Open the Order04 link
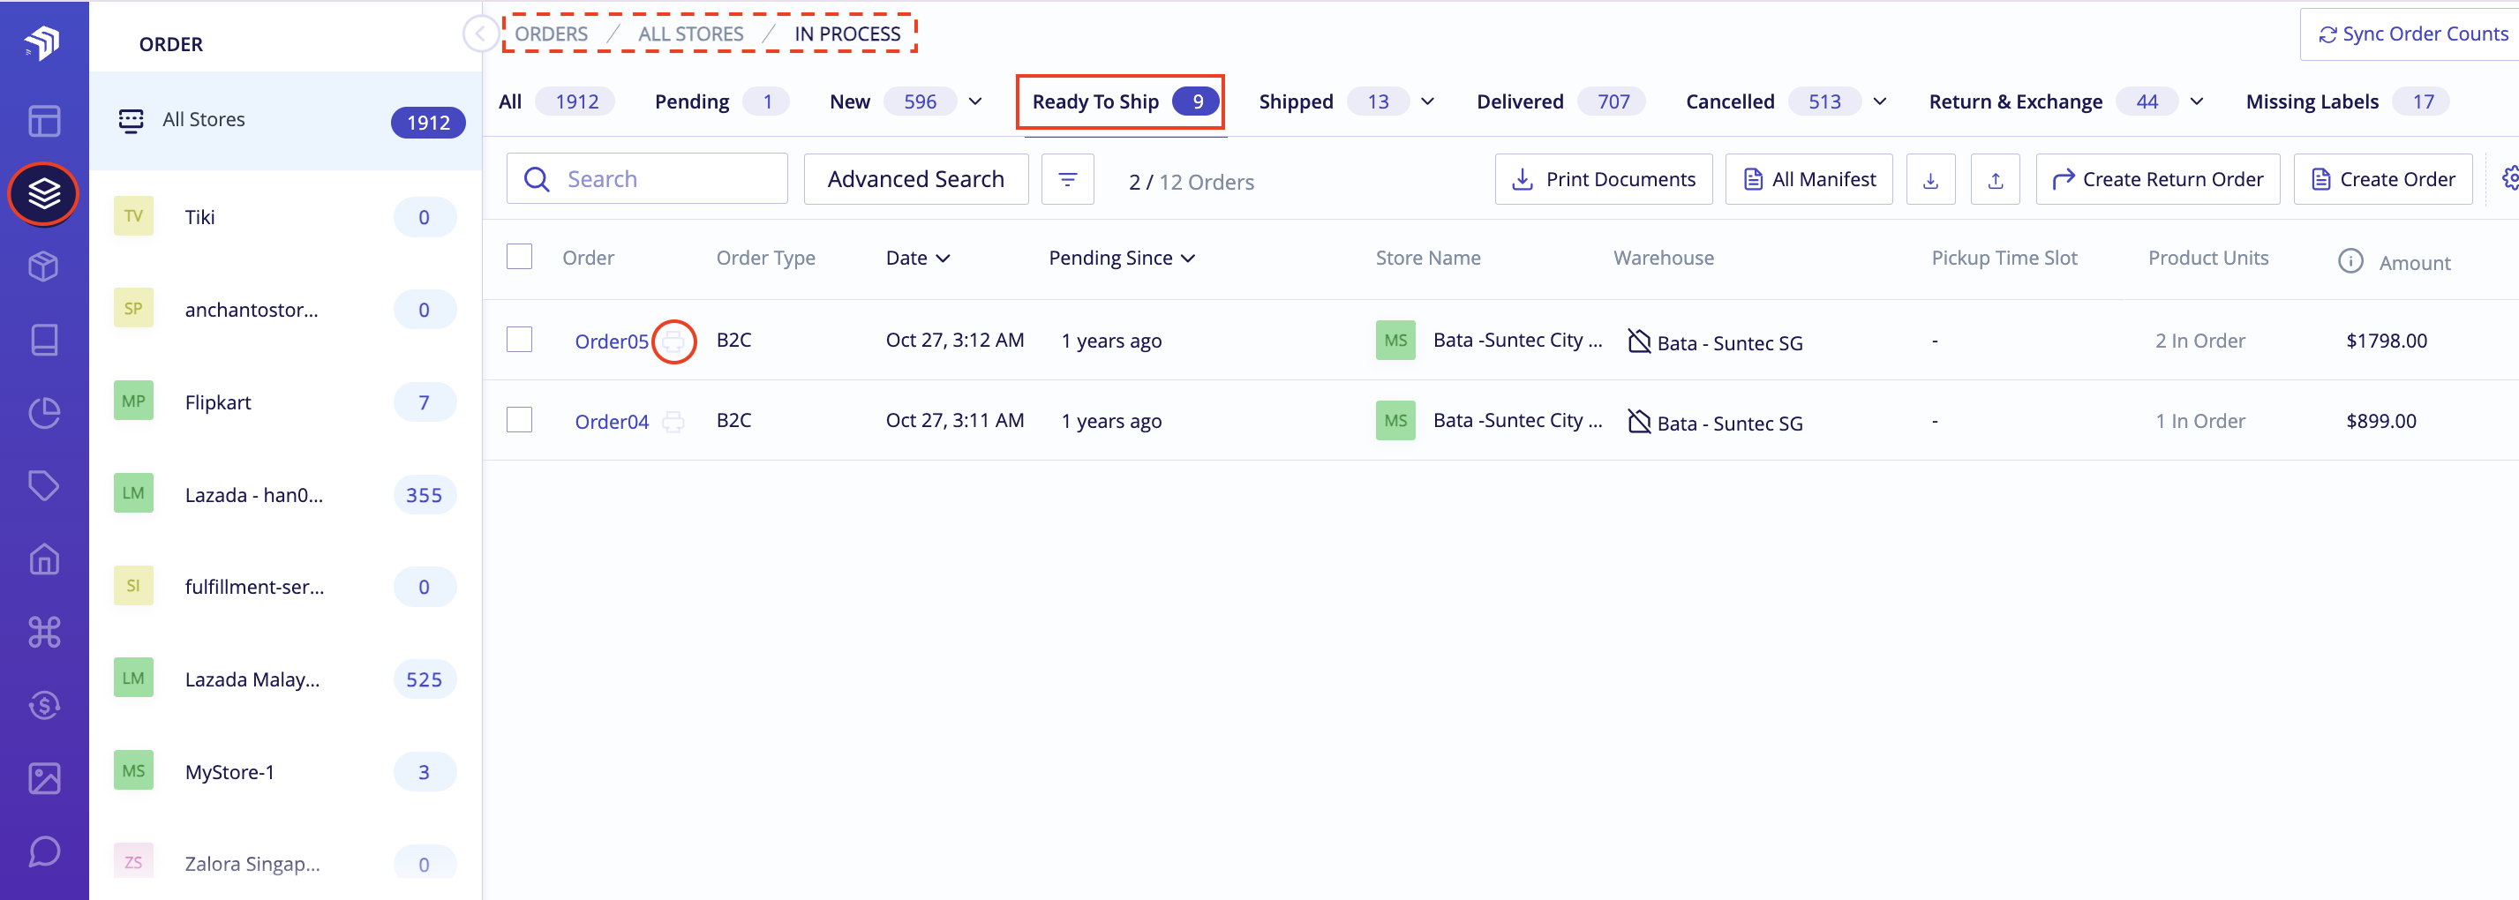 coord(611,421)
